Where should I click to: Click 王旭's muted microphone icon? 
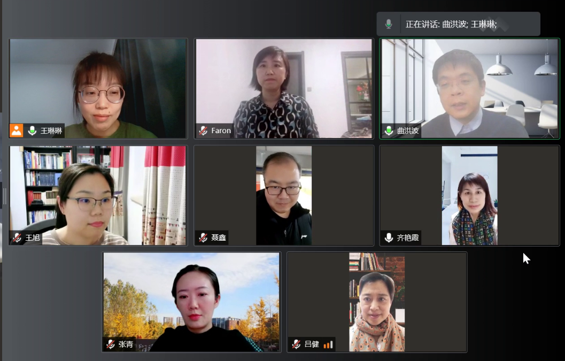[17, 237]
